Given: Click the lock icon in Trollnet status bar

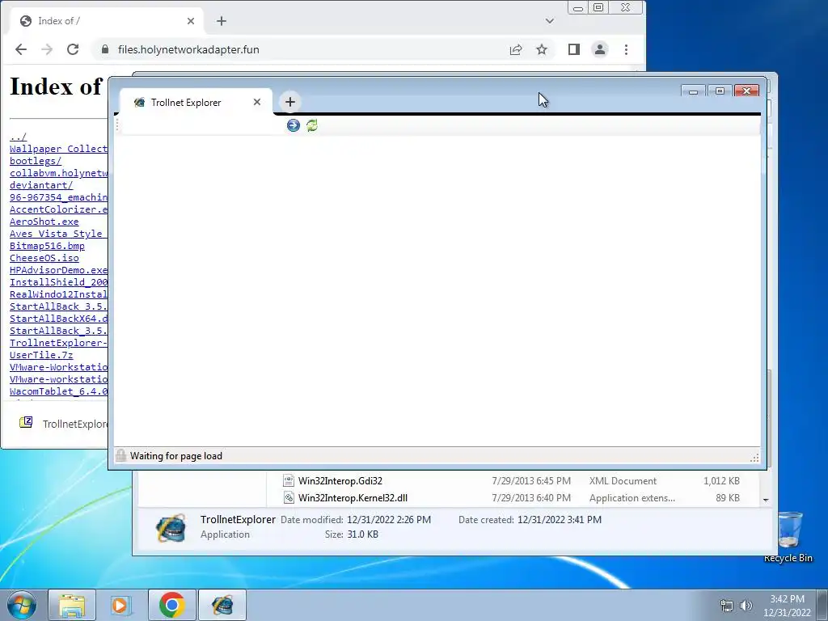Looking at the screenshot, I should tap(121, 456).
